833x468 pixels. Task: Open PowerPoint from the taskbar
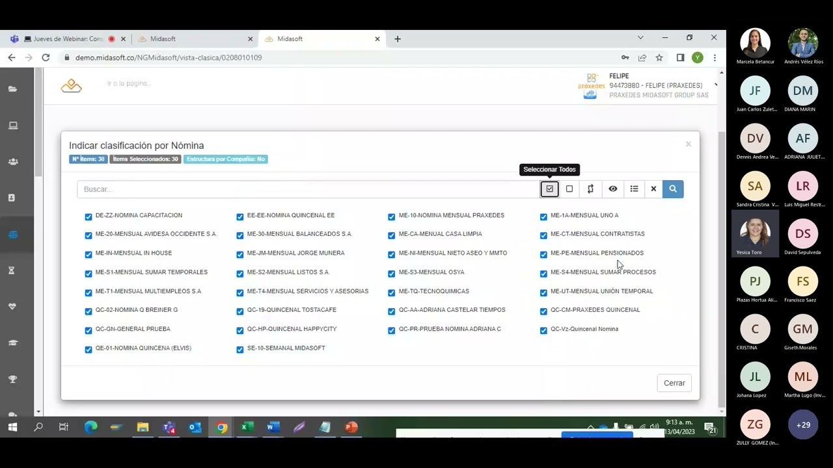click(x=351, y=427)
